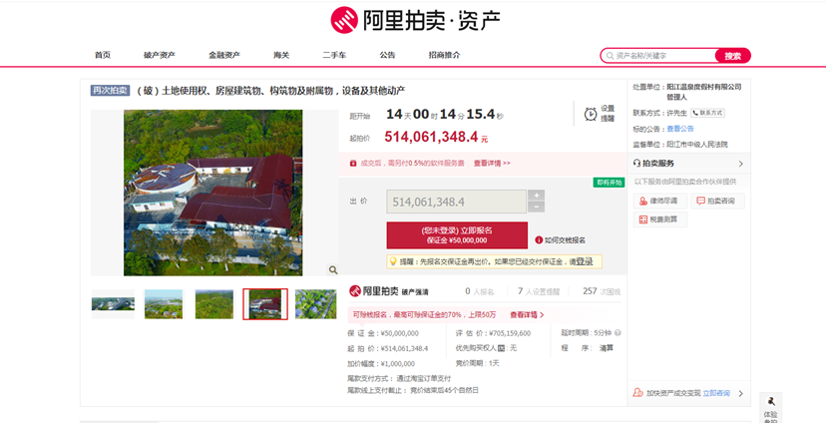Image resolution: width=826 pixels, height=423 pixels.
Task: Click the red software fee notice icon
Action: tap(353, 164)
